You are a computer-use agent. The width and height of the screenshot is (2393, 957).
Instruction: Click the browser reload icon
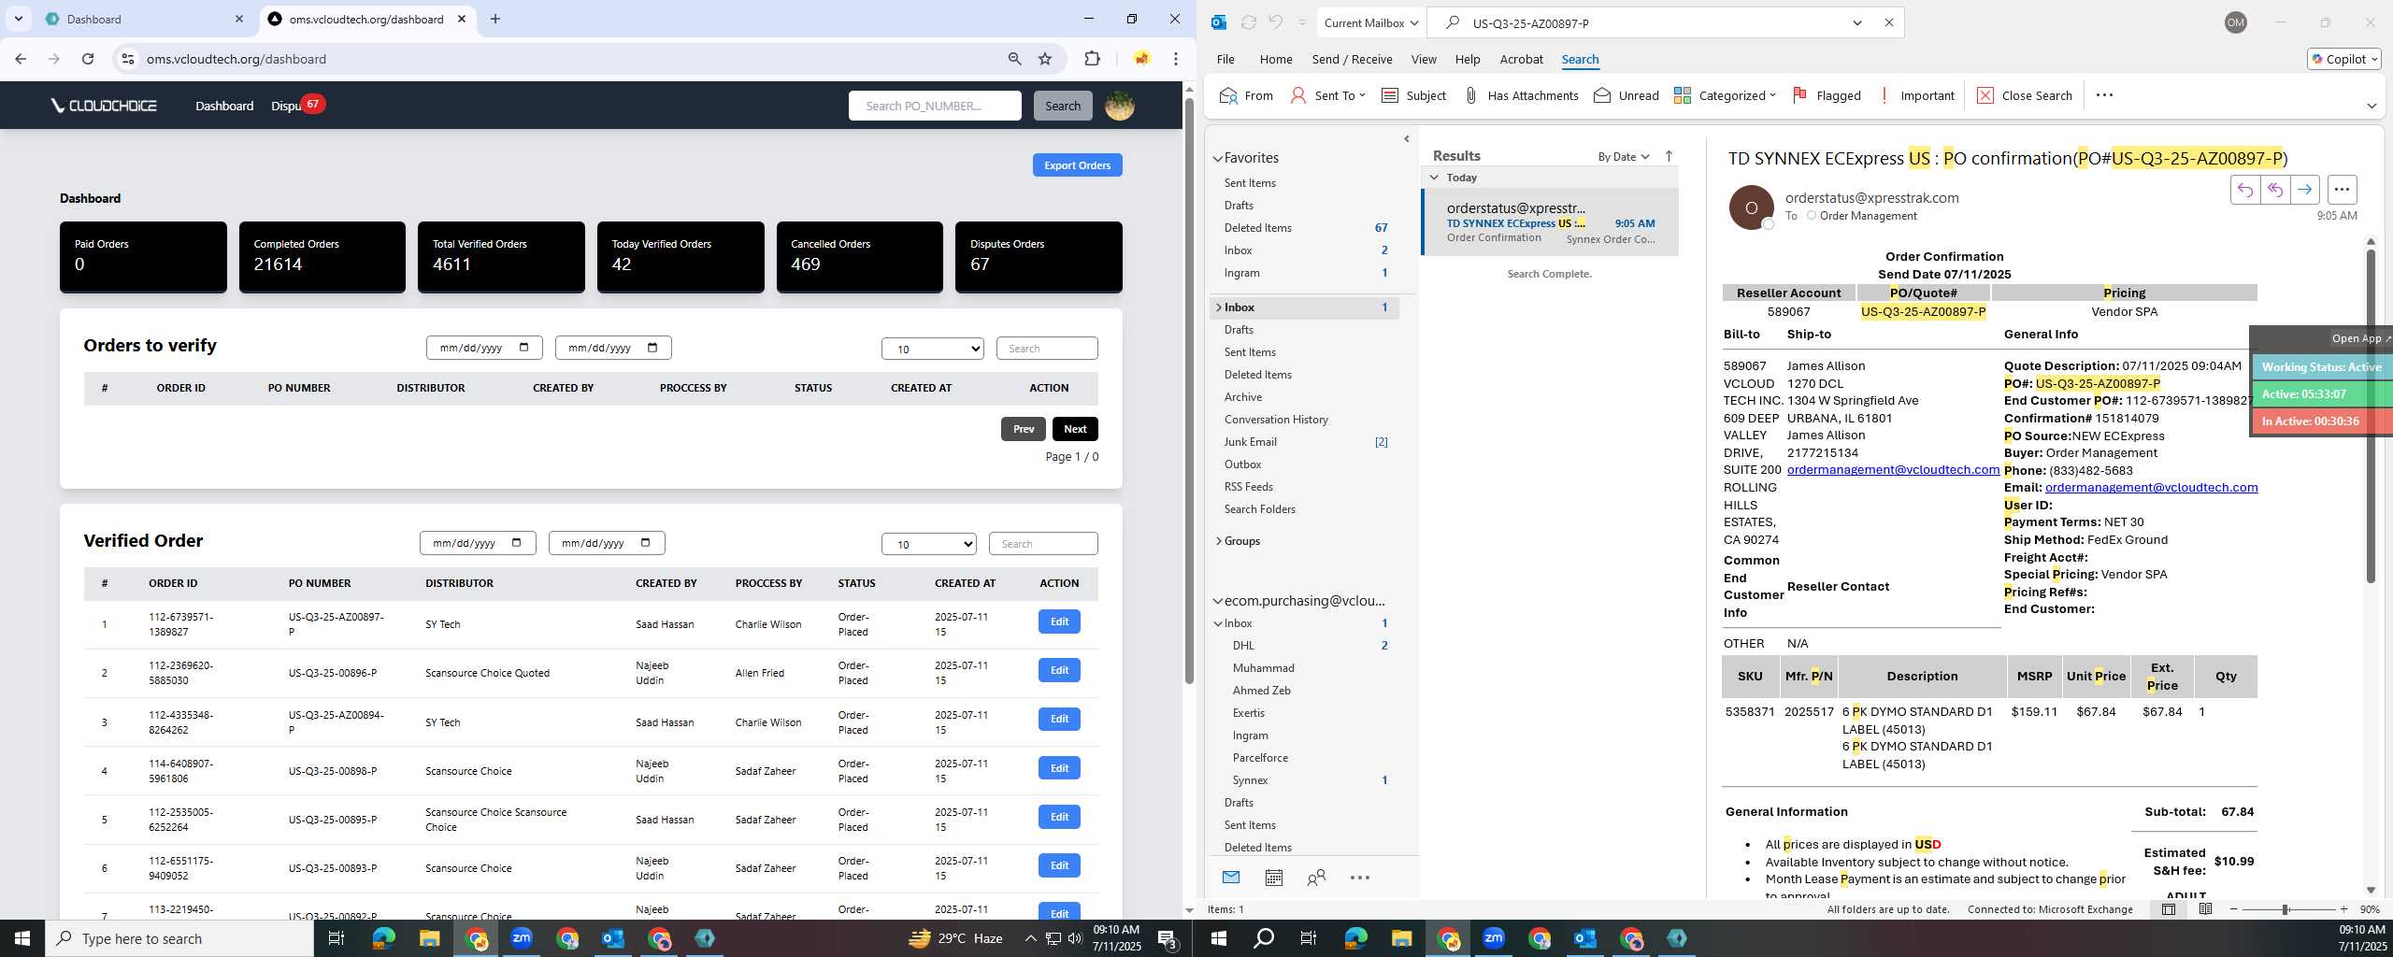pyautogui.click(x=88, y=59)
